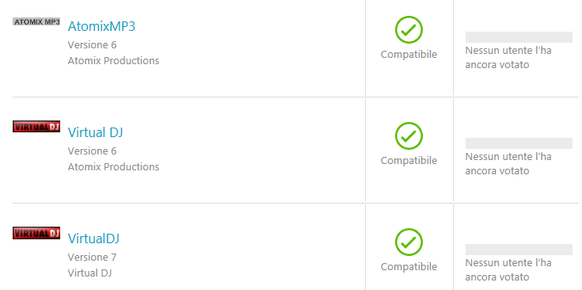Click the Virtual DJ publisher text under Versione 7
The image size is (582, 290).
pos(89,273)
